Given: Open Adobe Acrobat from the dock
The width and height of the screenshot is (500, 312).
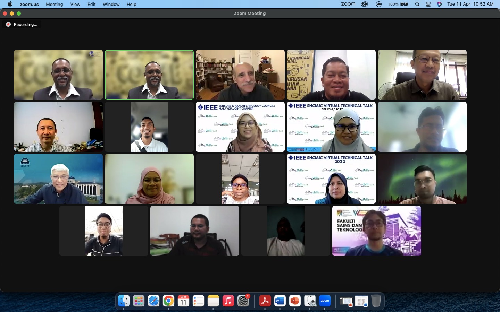Looking at the screenshot, I should pos(265,301).
